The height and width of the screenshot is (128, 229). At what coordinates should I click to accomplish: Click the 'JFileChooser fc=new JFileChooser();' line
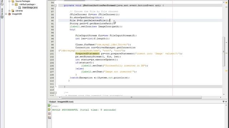[x=94, y=15]
